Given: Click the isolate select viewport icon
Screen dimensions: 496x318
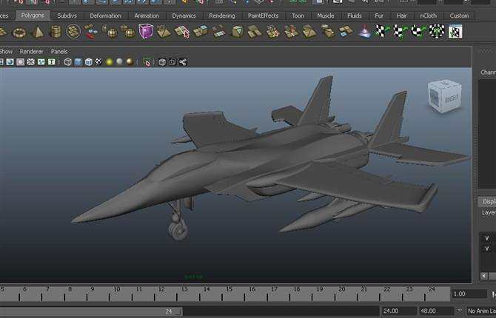Looking at the screenshot, I should (x=147, y=62).
